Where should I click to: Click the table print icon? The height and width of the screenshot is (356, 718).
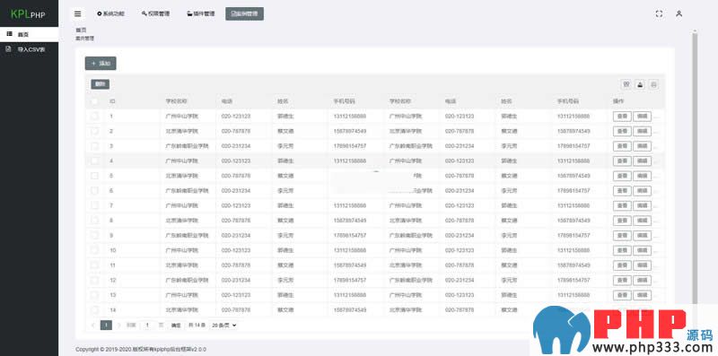pos(654,84)
